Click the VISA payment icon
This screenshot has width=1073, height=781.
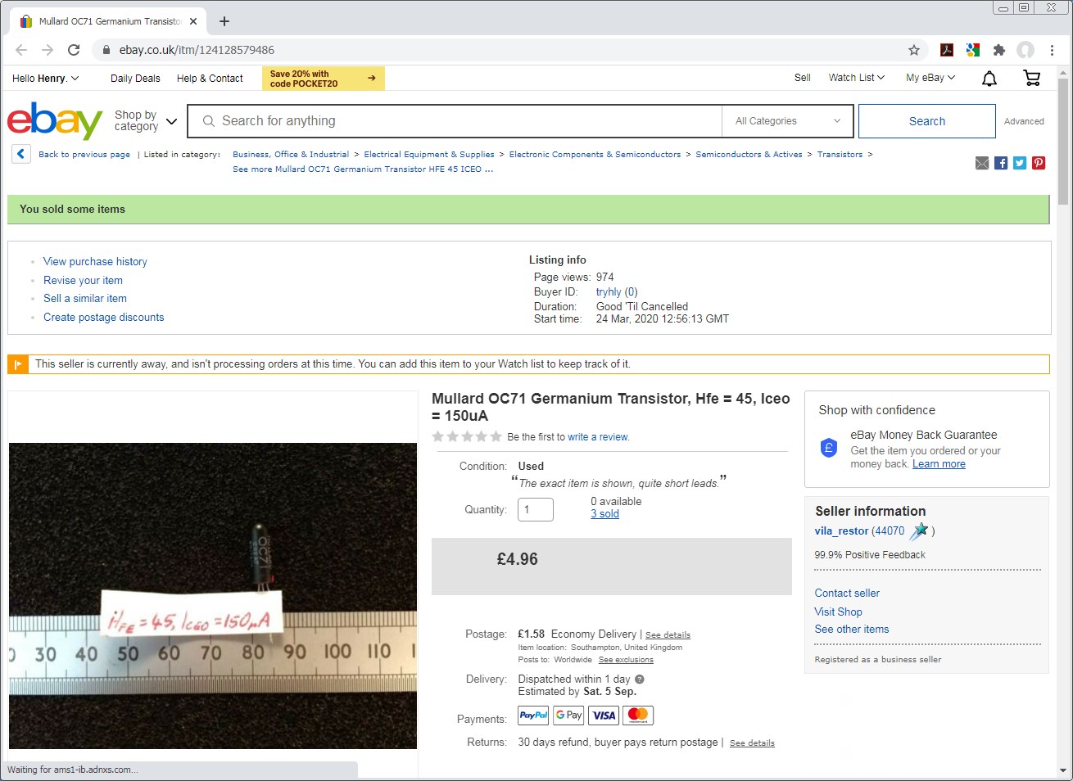pos(604,716)
